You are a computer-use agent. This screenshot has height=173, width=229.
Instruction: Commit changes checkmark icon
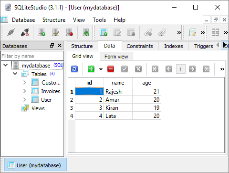(125, 69)
